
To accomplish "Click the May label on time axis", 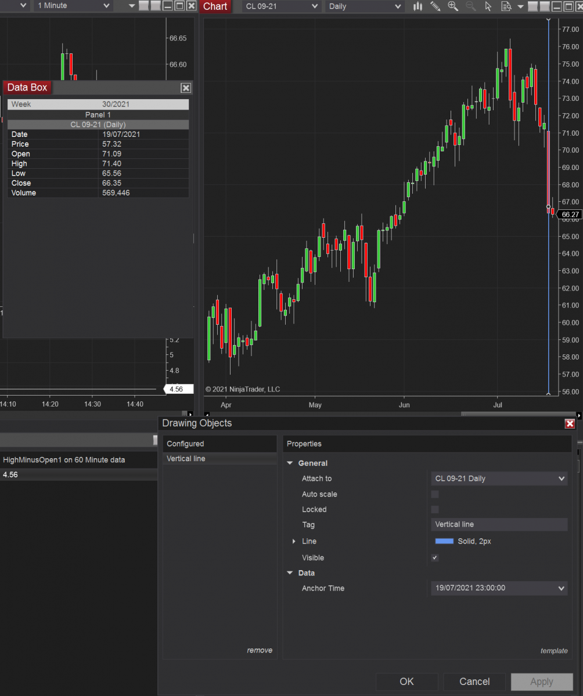I will point(315,404).
